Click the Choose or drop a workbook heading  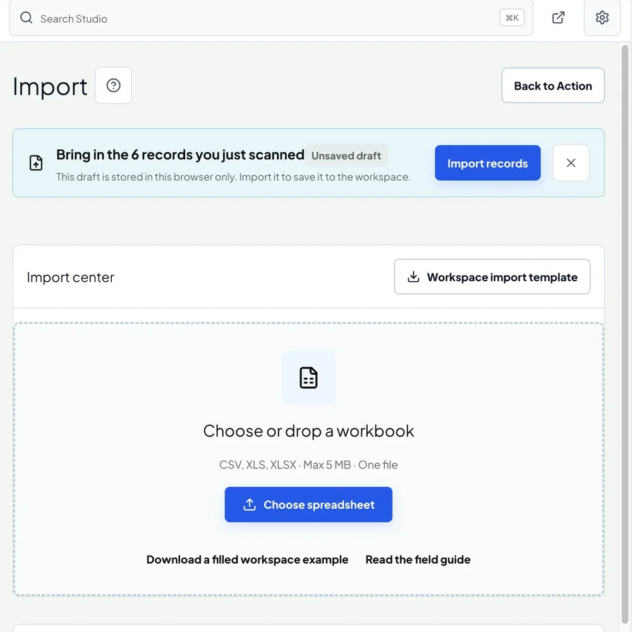pos(308,431)
